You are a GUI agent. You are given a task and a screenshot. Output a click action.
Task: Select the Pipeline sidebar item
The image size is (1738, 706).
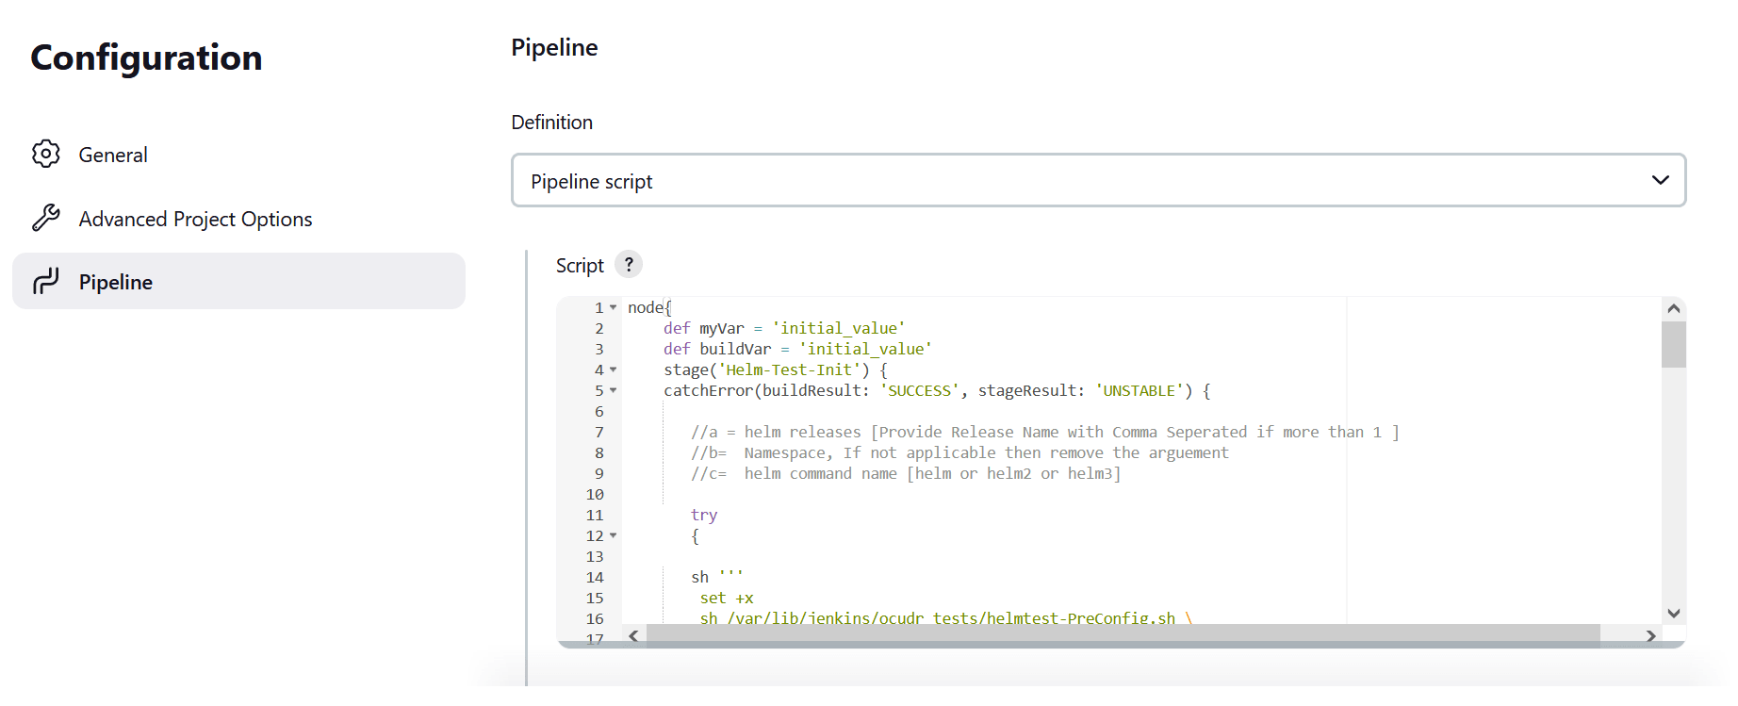238,281
